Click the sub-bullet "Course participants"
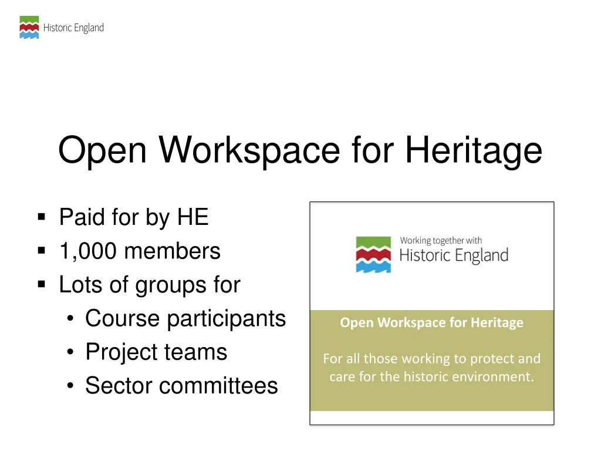The width and height of the screenshot is (601, 451). point(185,319)
